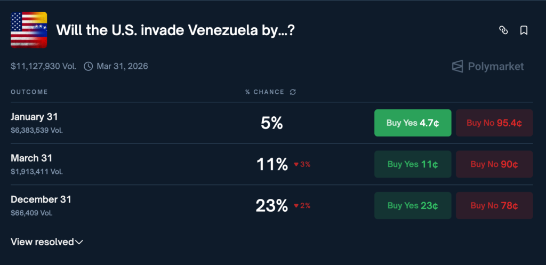The width and height of the screenshot is (546, 265).
Task: Expand the View resolved section
Action: tap(47, 242)
